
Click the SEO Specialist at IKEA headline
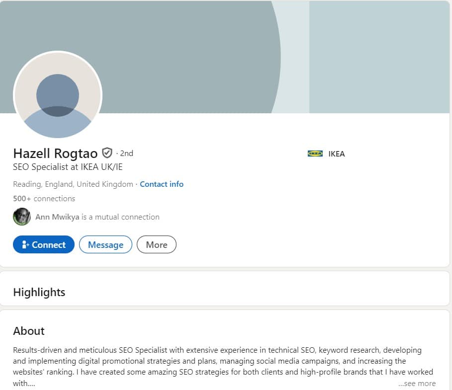(x=68, y=167)
